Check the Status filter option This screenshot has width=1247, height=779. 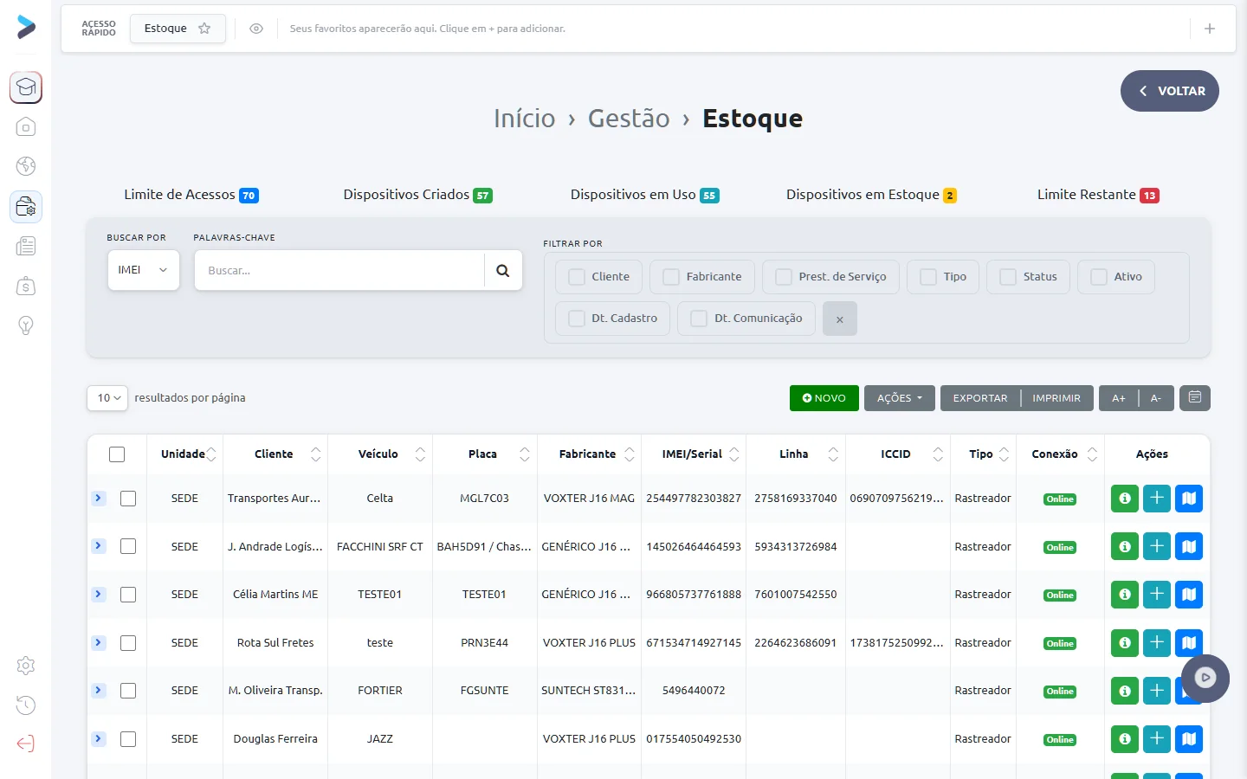[1008, 277]
